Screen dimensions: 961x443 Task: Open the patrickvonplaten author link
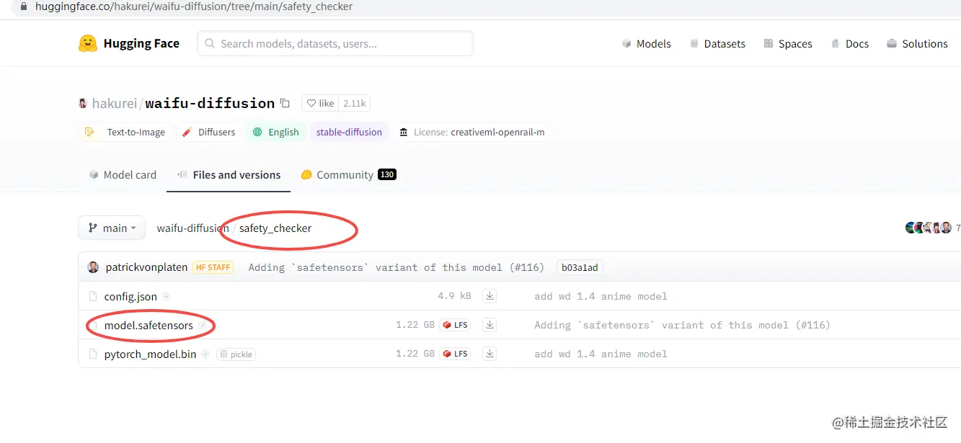point(146,267)
